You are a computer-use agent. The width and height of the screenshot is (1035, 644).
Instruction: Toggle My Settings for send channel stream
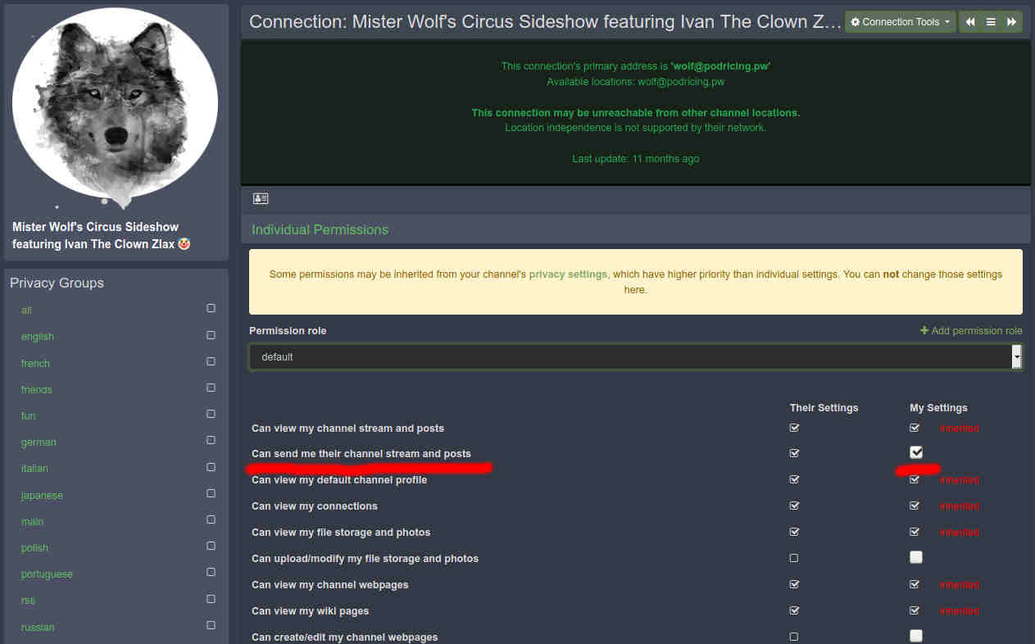coord(916,452)
